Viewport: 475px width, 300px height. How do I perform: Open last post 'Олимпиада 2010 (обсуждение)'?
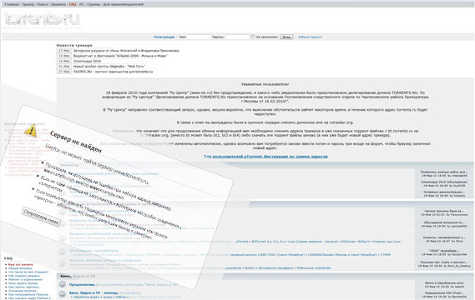coord(444,182)
